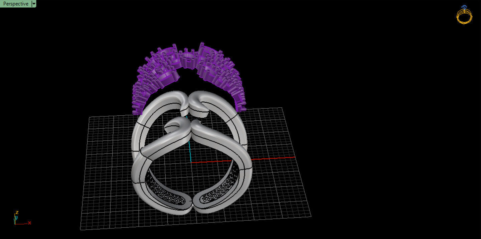Click the Perspective viewport title label
Screen dimensions: 481x239
point(16,4)
